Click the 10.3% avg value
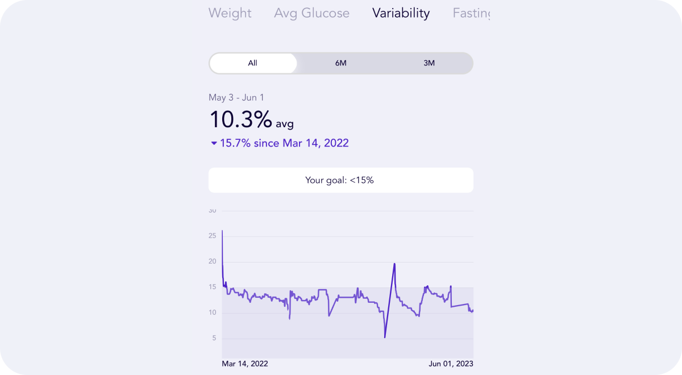The width and height of the screenshot is (682, 375). [252, 120]
